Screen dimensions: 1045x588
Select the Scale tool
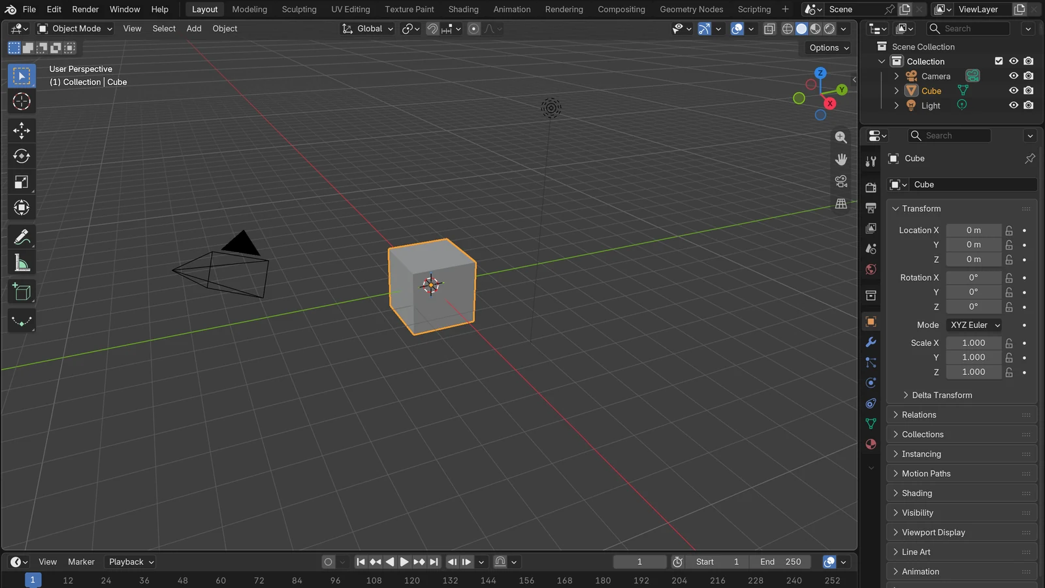click(22, 182)
